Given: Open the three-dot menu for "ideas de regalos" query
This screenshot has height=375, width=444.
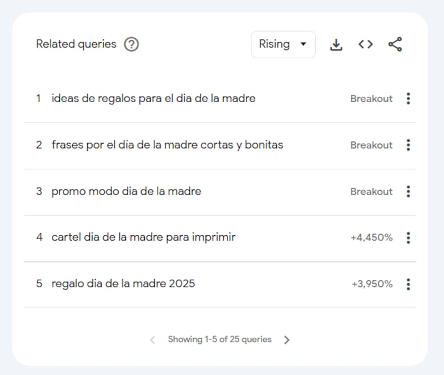Looking at the screenshot, I should (408, 99).
